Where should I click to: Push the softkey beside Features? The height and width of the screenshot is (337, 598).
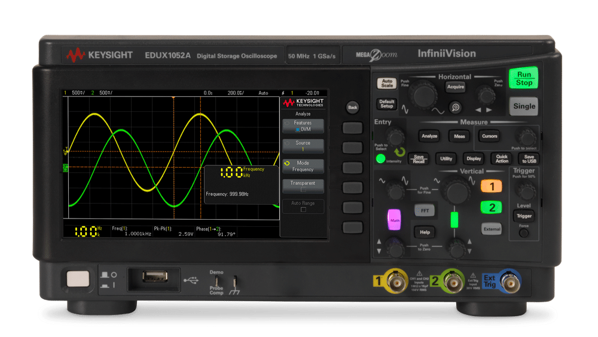(352, 128)
